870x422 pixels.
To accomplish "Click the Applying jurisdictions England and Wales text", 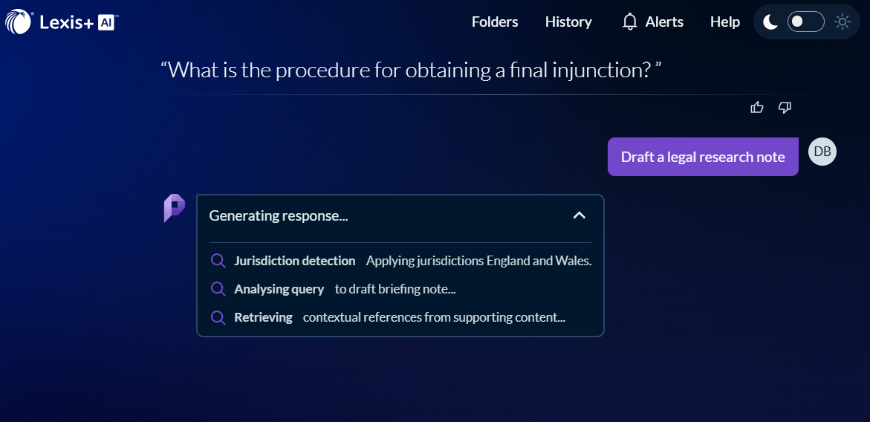I will pyautogui.click(x=478, y=261).
